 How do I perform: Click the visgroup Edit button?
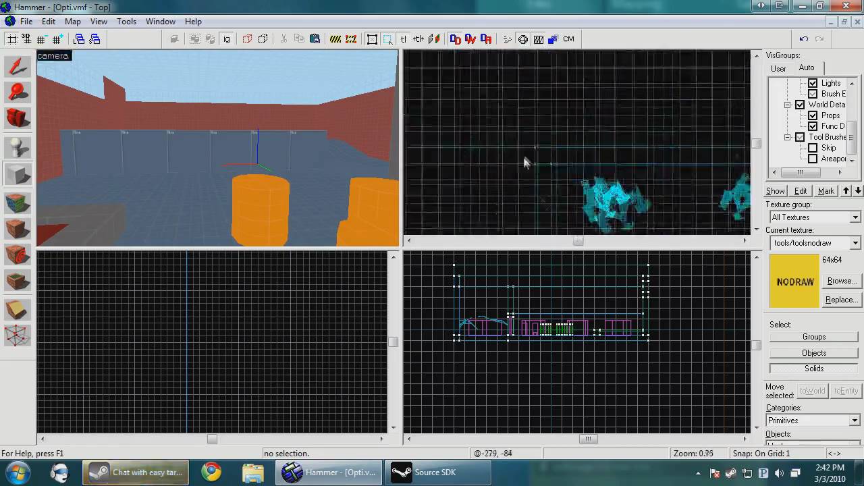[x=801, y=191]
